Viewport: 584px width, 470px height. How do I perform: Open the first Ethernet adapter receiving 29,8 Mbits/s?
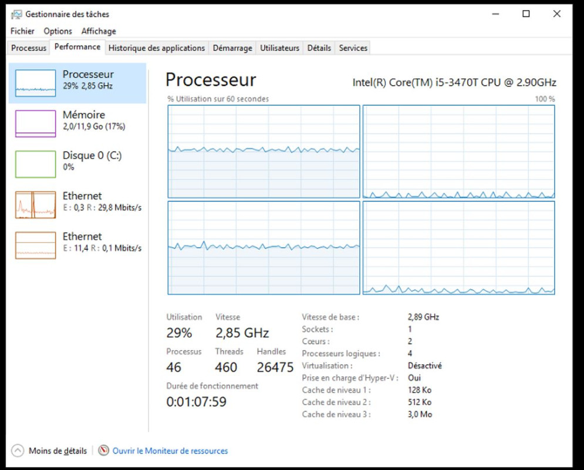77,204
